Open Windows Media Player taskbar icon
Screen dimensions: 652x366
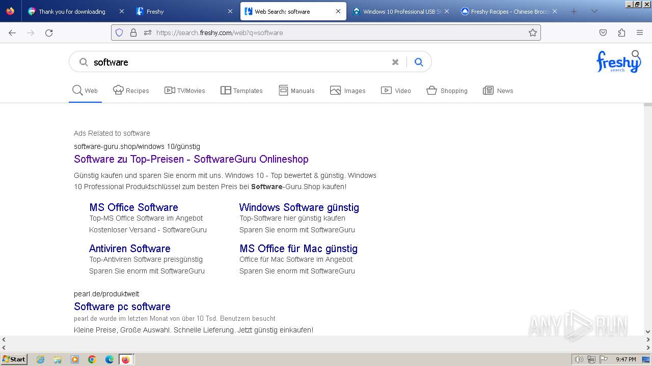[75, 359]
